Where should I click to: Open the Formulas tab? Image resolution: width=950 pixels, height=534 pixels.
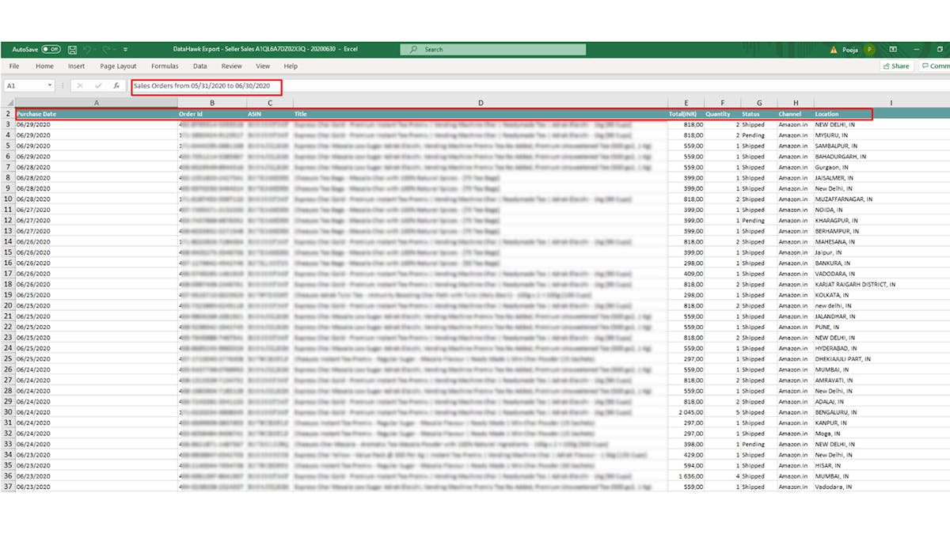point(165,66)
